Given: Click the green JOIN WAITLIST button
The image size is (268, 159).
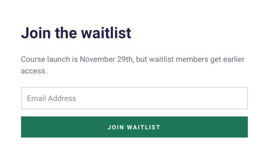Looking at the screenshot, I should click(x=134, y=127).
